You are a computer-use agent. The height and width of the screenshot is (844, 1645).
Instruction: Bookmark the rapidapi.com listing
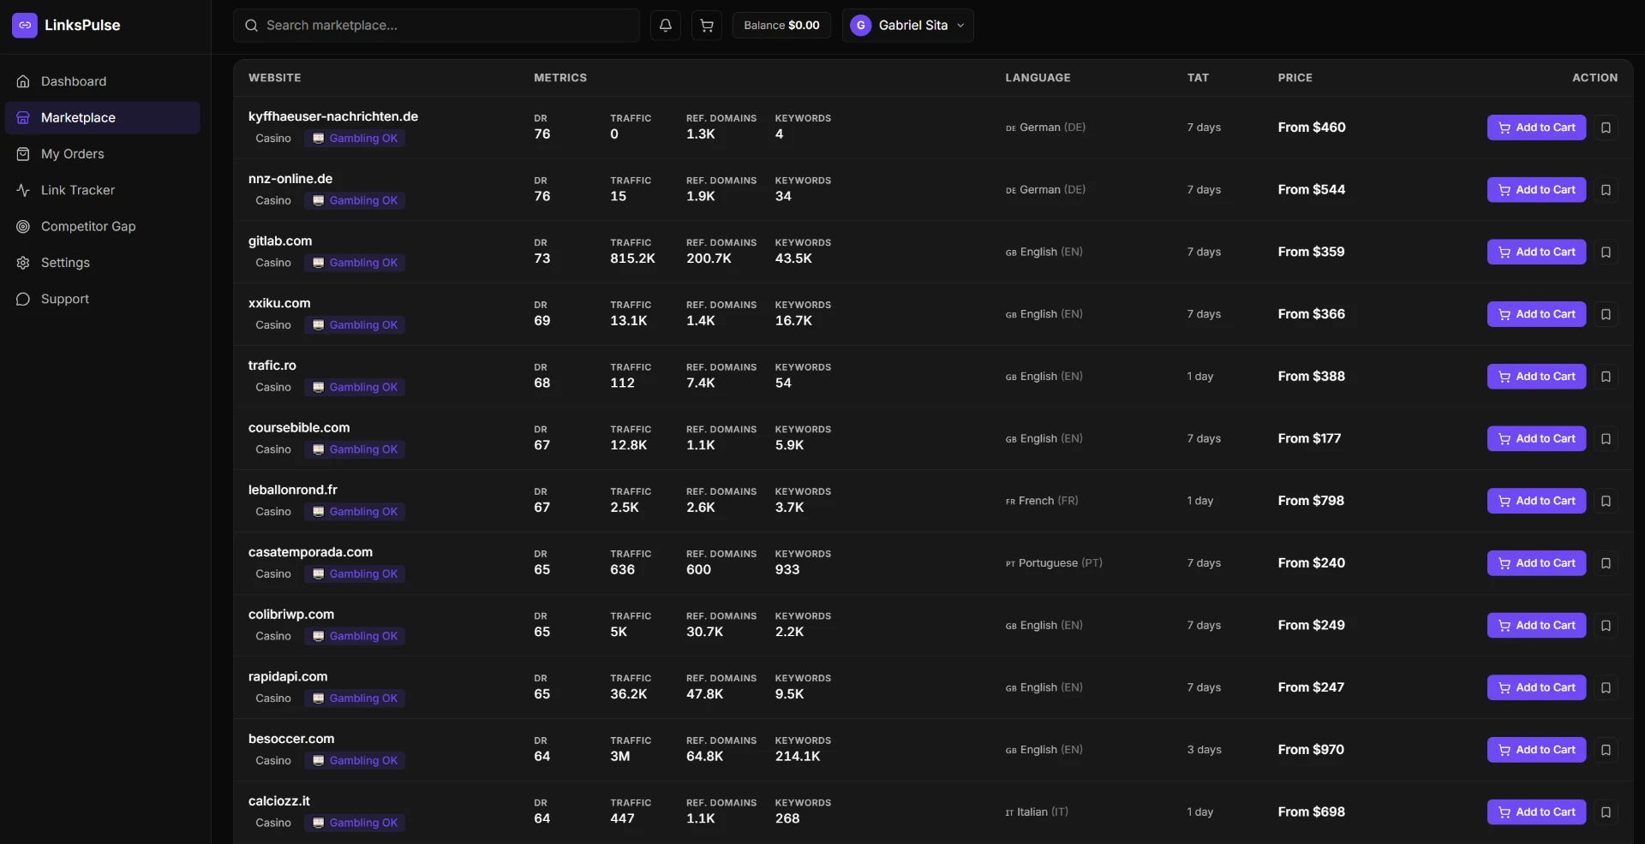point(1606,687)
